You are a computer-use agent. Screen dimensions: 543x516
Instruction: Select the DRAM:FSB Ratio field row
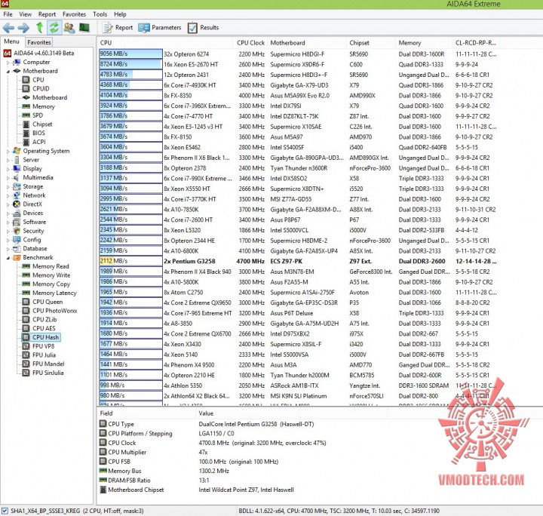(242, 481)
